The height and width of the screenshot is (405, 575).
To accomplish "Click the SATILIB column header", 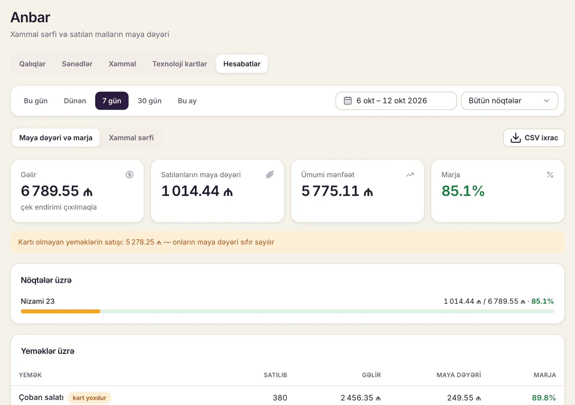I will [275, 375].
